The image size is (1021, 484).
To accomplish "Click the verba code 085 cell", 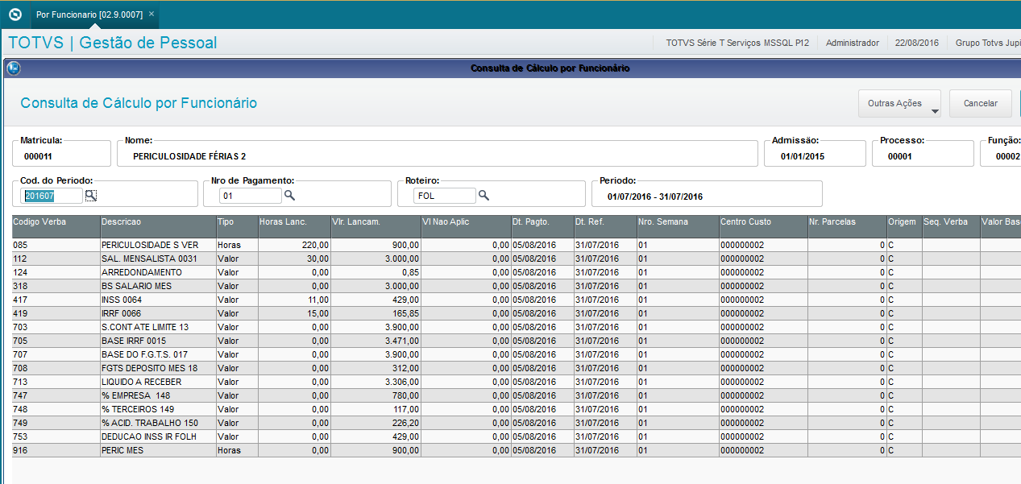I will [56, 245].
